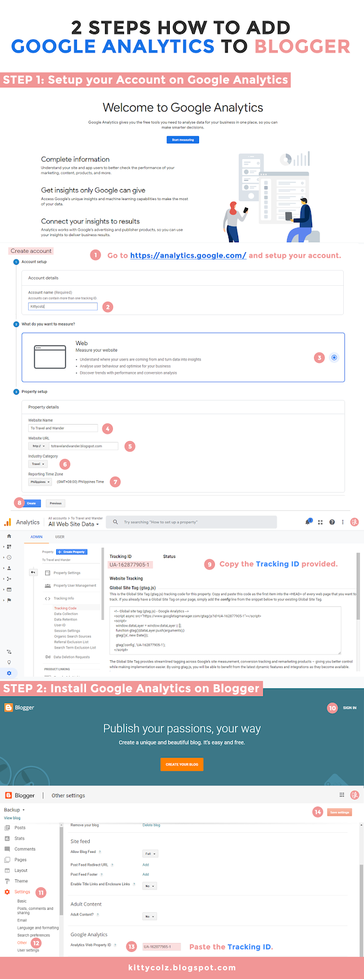Image resolution: width=364 pixels, height=979 pixels.
Task: Open the Audience person sidebar icon
Action: [9, 568]
